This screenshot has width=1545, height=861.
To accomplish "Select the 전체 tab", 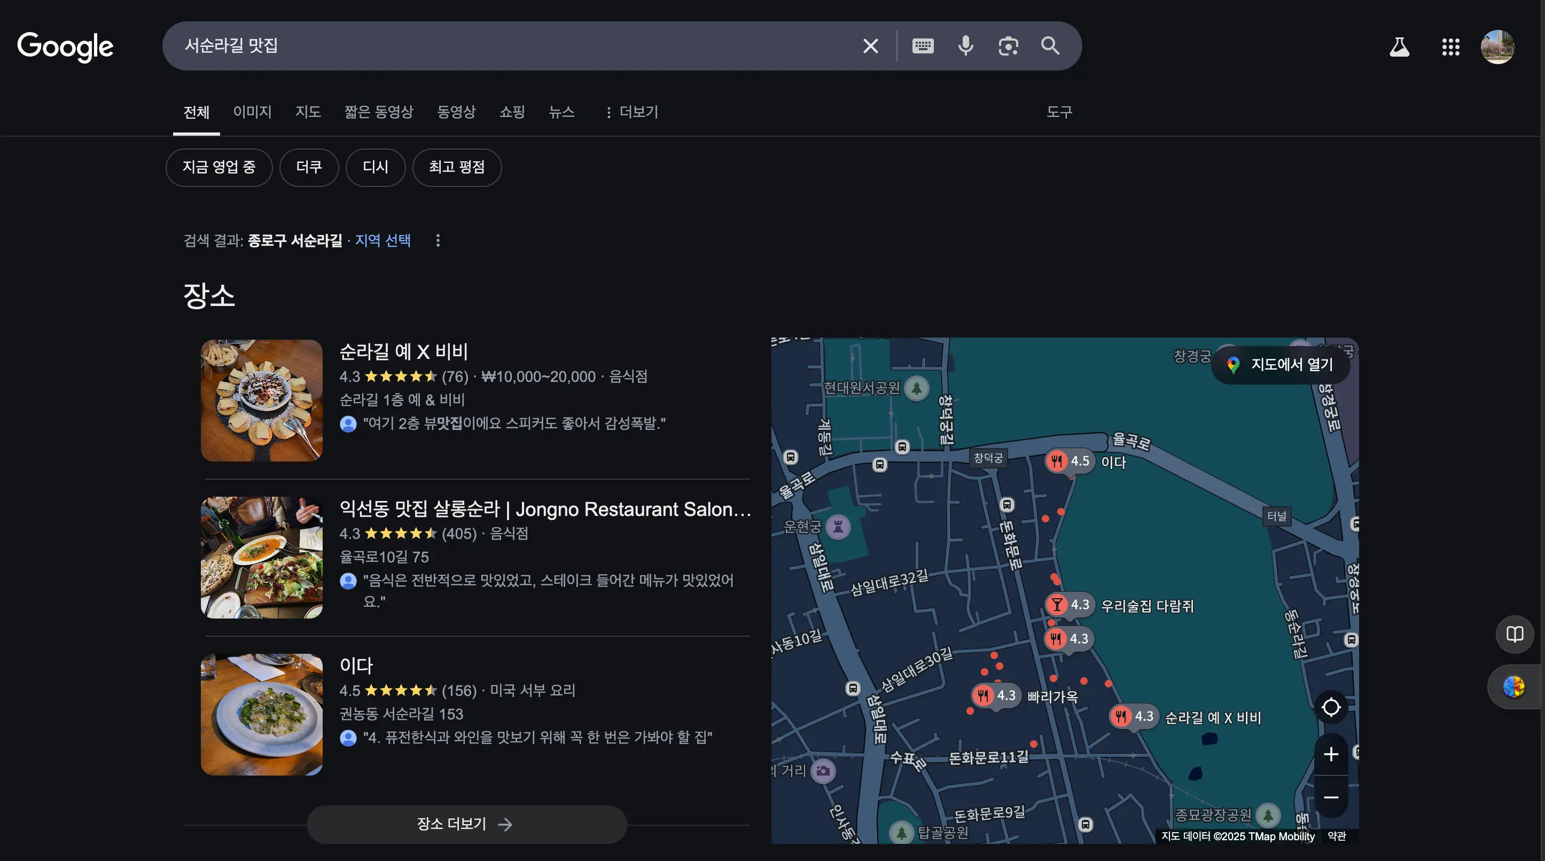I will click(196, 112).
